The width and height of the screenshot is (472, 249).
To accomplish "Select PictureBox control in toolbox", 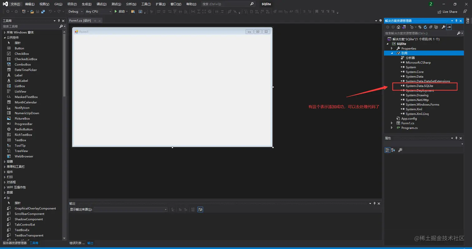I will pyautogui.click(x=22, y=118).
